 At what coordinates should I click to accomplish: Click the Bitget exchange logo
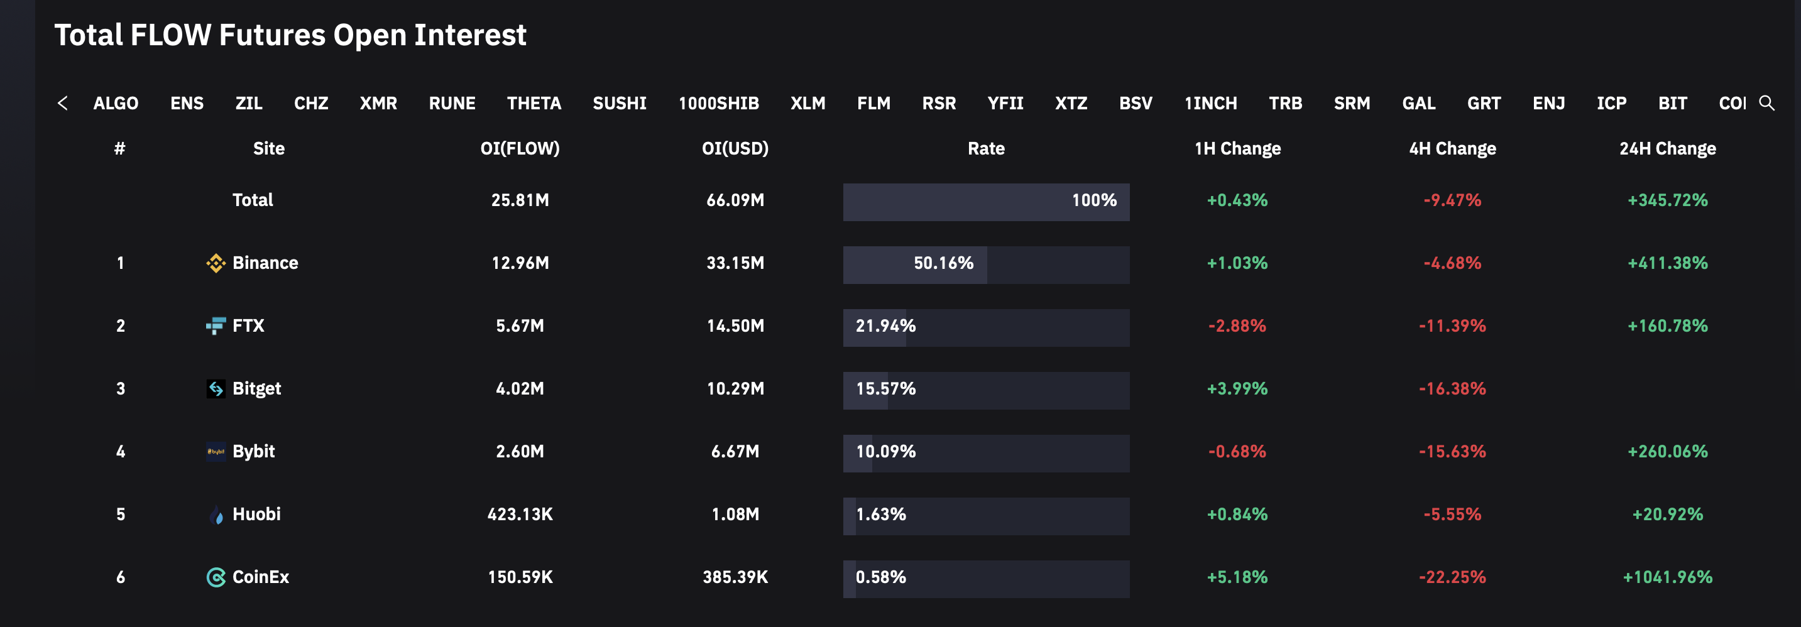pos(216,390)
